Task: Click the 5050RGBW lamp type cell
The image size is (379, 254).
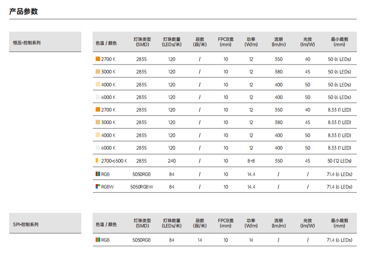Action: [141, 187]
